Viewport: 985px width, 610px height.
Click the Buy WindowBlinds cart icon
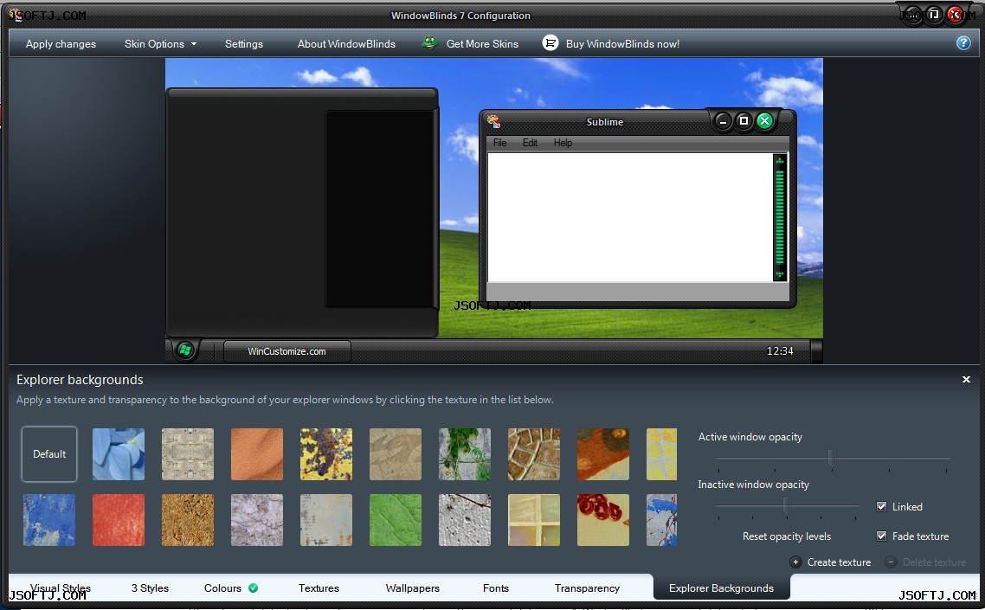coord(550,42)
